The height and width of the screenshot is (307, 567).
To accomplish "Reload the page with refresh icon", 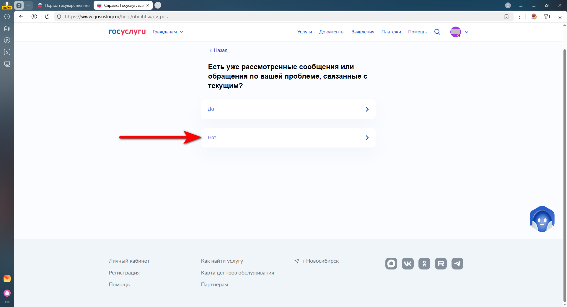I will click(47, 17).
